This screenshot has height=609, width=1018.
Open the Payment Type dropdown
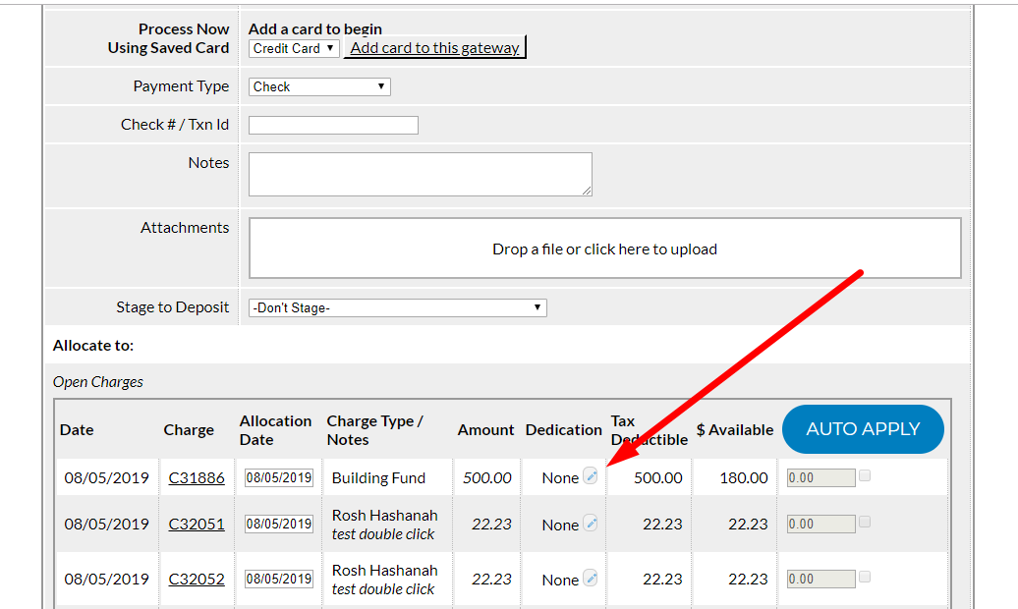(319, 86)
